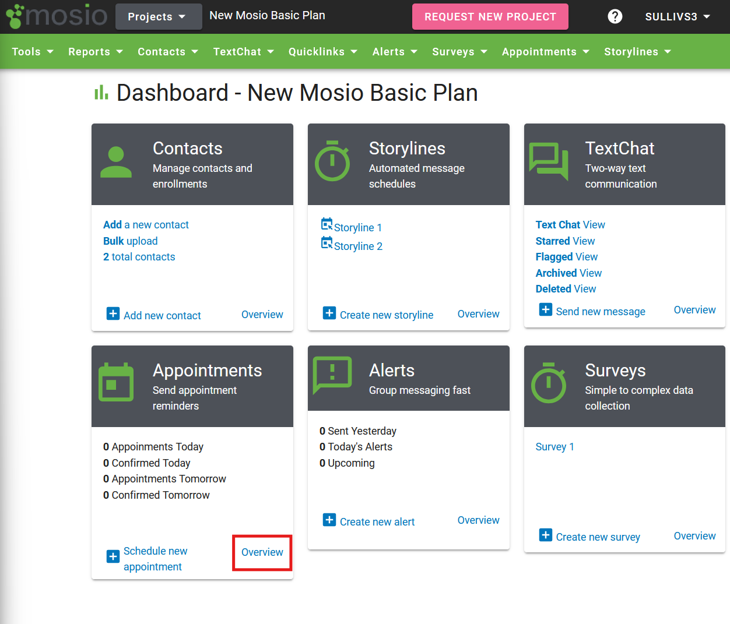Expand the Surveys navigation menu
This screenshot has width=730, height=624.
pos(459,52)
